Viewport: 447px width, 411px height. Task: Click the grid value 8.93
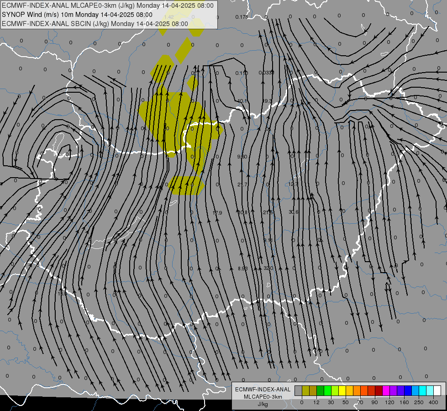[x=242, y=269]
